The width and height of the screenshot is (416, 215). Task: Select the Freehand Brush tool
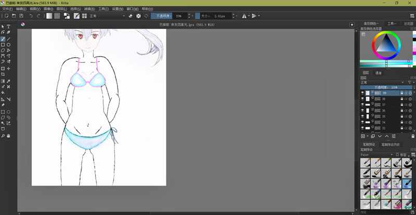tap(3, 39)
